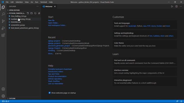The height and width of the screenshot is (103, 184).
Task: Click the Run play icon in the editor toolbar
Action: (172, 6)
